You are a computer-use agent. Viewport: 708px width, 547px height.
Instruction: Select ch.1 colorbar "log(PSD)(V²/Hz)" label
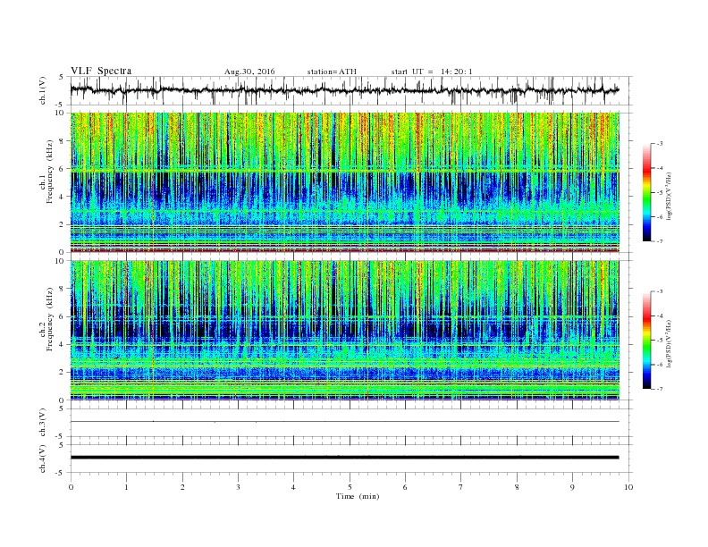669,195
